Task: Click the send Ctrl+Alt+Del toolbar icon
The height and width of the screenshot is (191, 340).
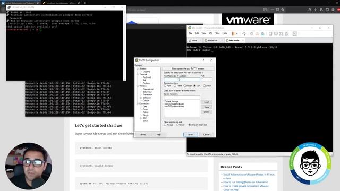Action: point(244,33)
